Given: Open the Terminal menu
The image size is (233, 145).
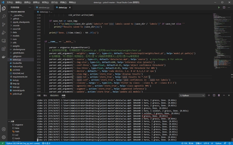Looking at the screenshot, I should (x=63, y=2).
